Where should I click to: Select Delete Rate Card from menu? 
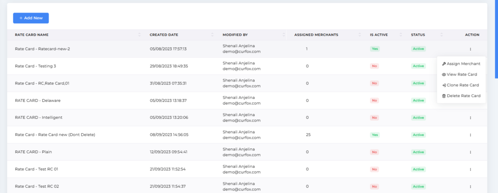tap(461, 96)
